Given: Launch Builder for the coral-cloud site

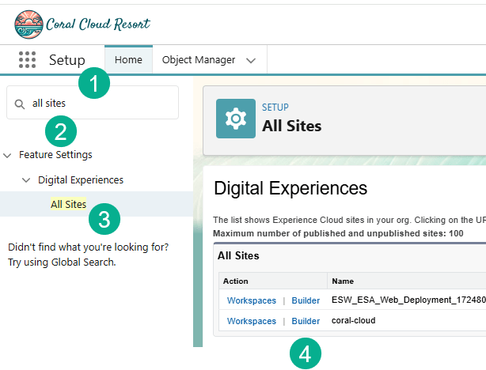Looking at the screenshot, I should (x=306, y=321).
